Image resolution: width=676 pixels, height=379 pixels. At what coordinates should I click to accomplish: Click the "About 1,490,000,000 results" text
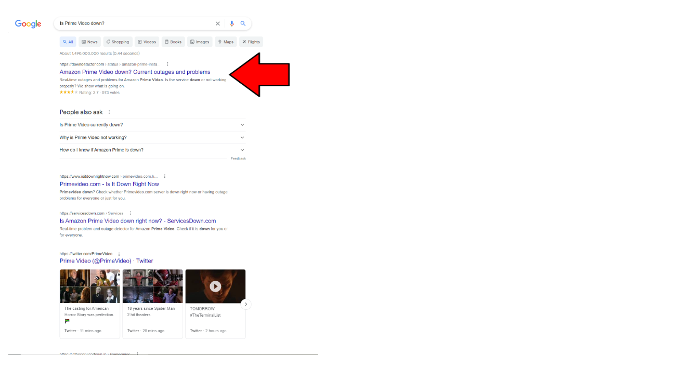click(x=99, y=54)
